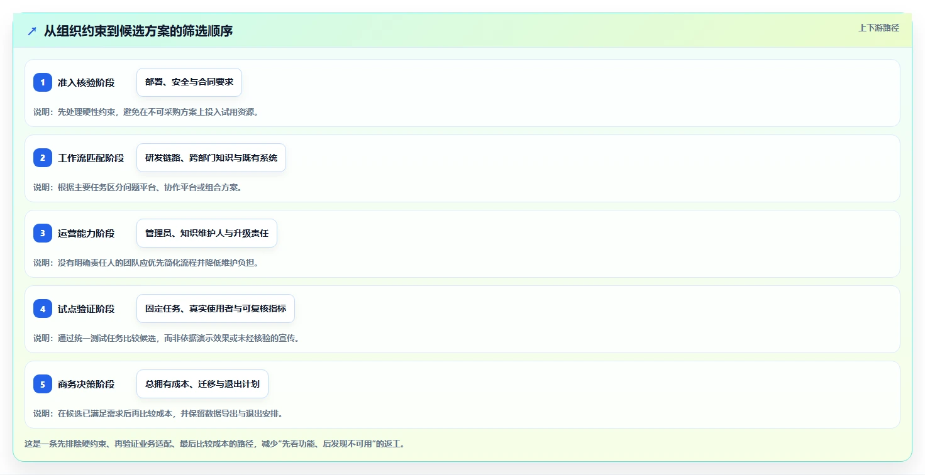Click the note starting 根据主要任务区分问题平台
The width and height of the screenshot is (925, 475).
click(x=138, y=187)
